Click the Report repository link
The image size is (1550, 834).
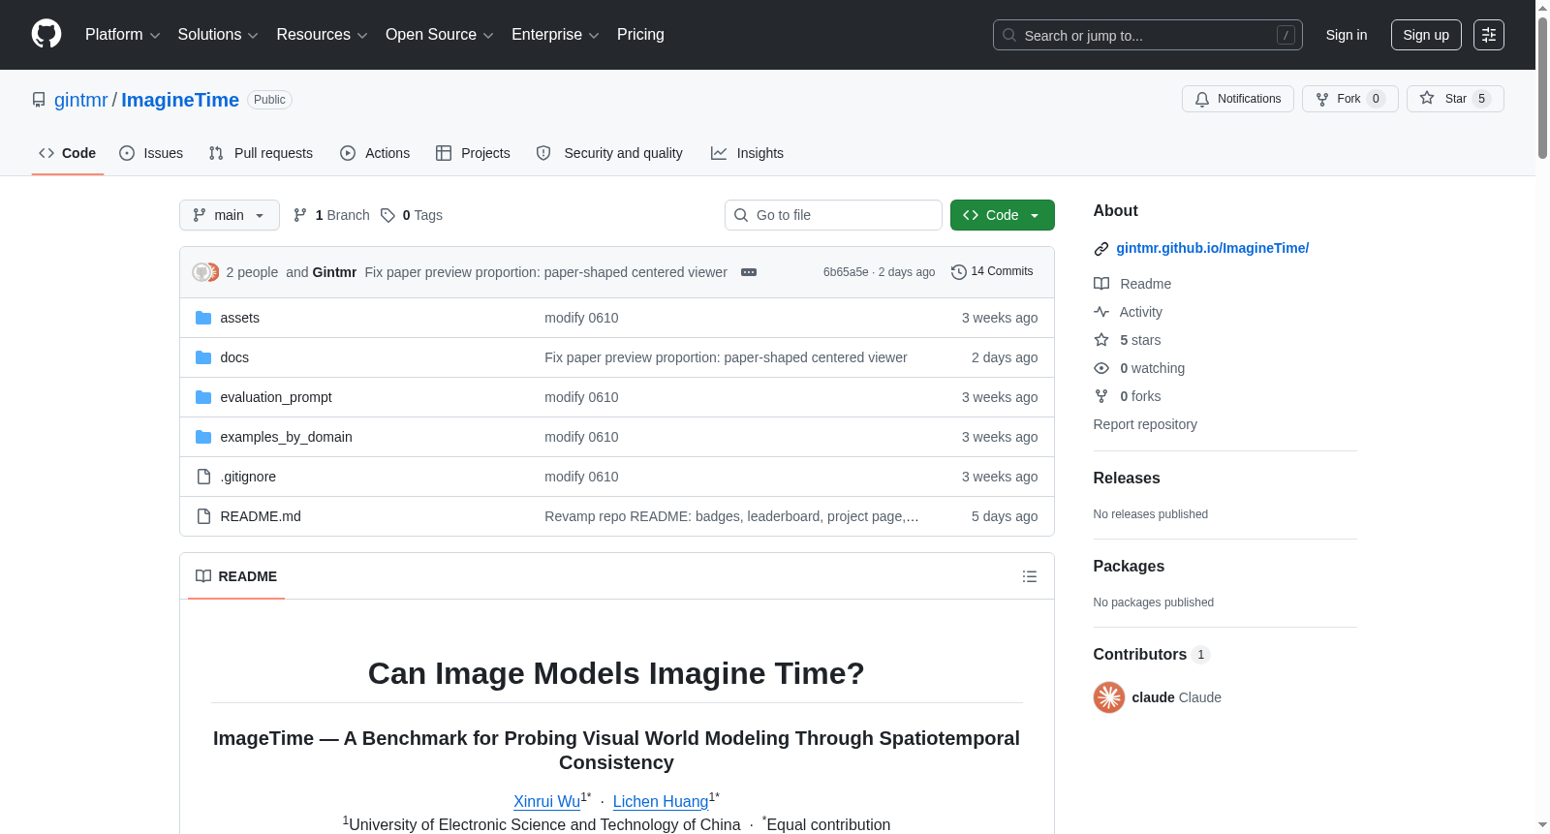coord(1145,424)
